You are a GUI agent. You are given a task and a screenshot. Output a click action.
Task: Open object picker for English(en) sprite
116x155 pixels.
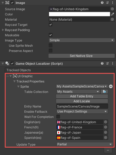tap(106, 122)
